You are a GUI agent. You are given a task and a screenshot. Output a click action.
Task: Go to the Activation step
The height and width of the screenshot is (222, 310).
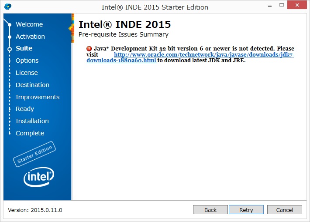[30, 37]
